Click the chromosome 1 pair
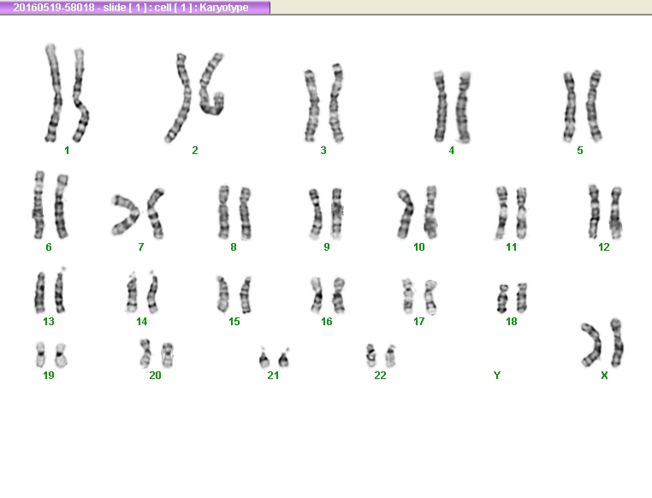This screenshot has height=498, width=652. coord(67,93)
